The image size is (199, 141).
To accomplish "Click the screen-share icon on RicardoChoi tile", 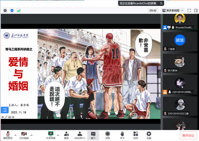I will pyautogui.click(x=169, y=27).
